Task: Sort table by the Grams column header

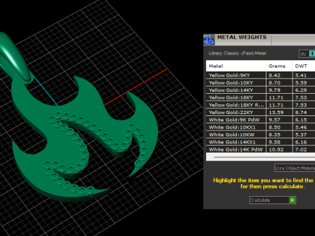Action: pos(279,66)
